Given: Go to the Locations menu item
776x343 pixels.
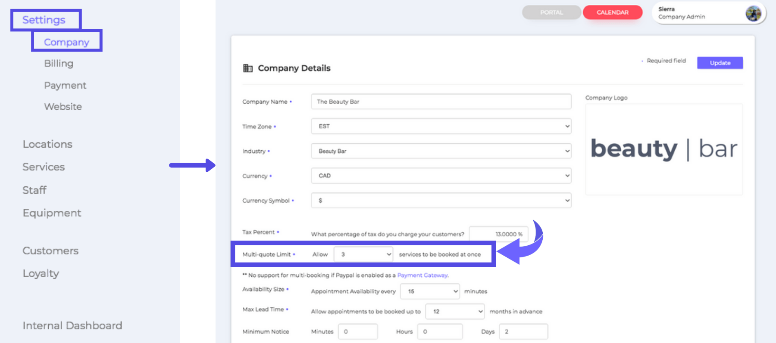Looking at the screenshot, I should 47,144.
